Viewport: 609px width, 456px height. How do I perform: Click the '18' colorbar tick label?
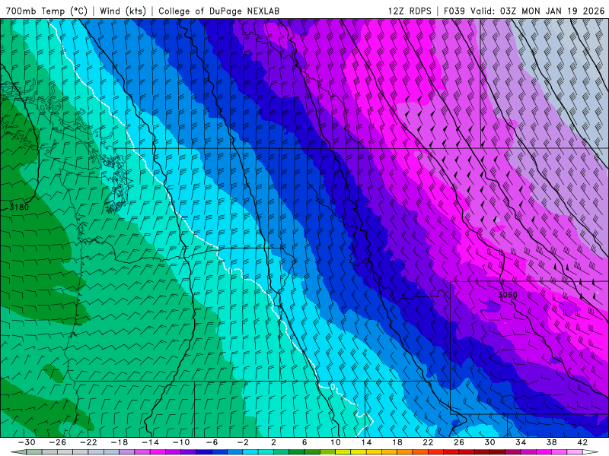(x=397, y=442)
